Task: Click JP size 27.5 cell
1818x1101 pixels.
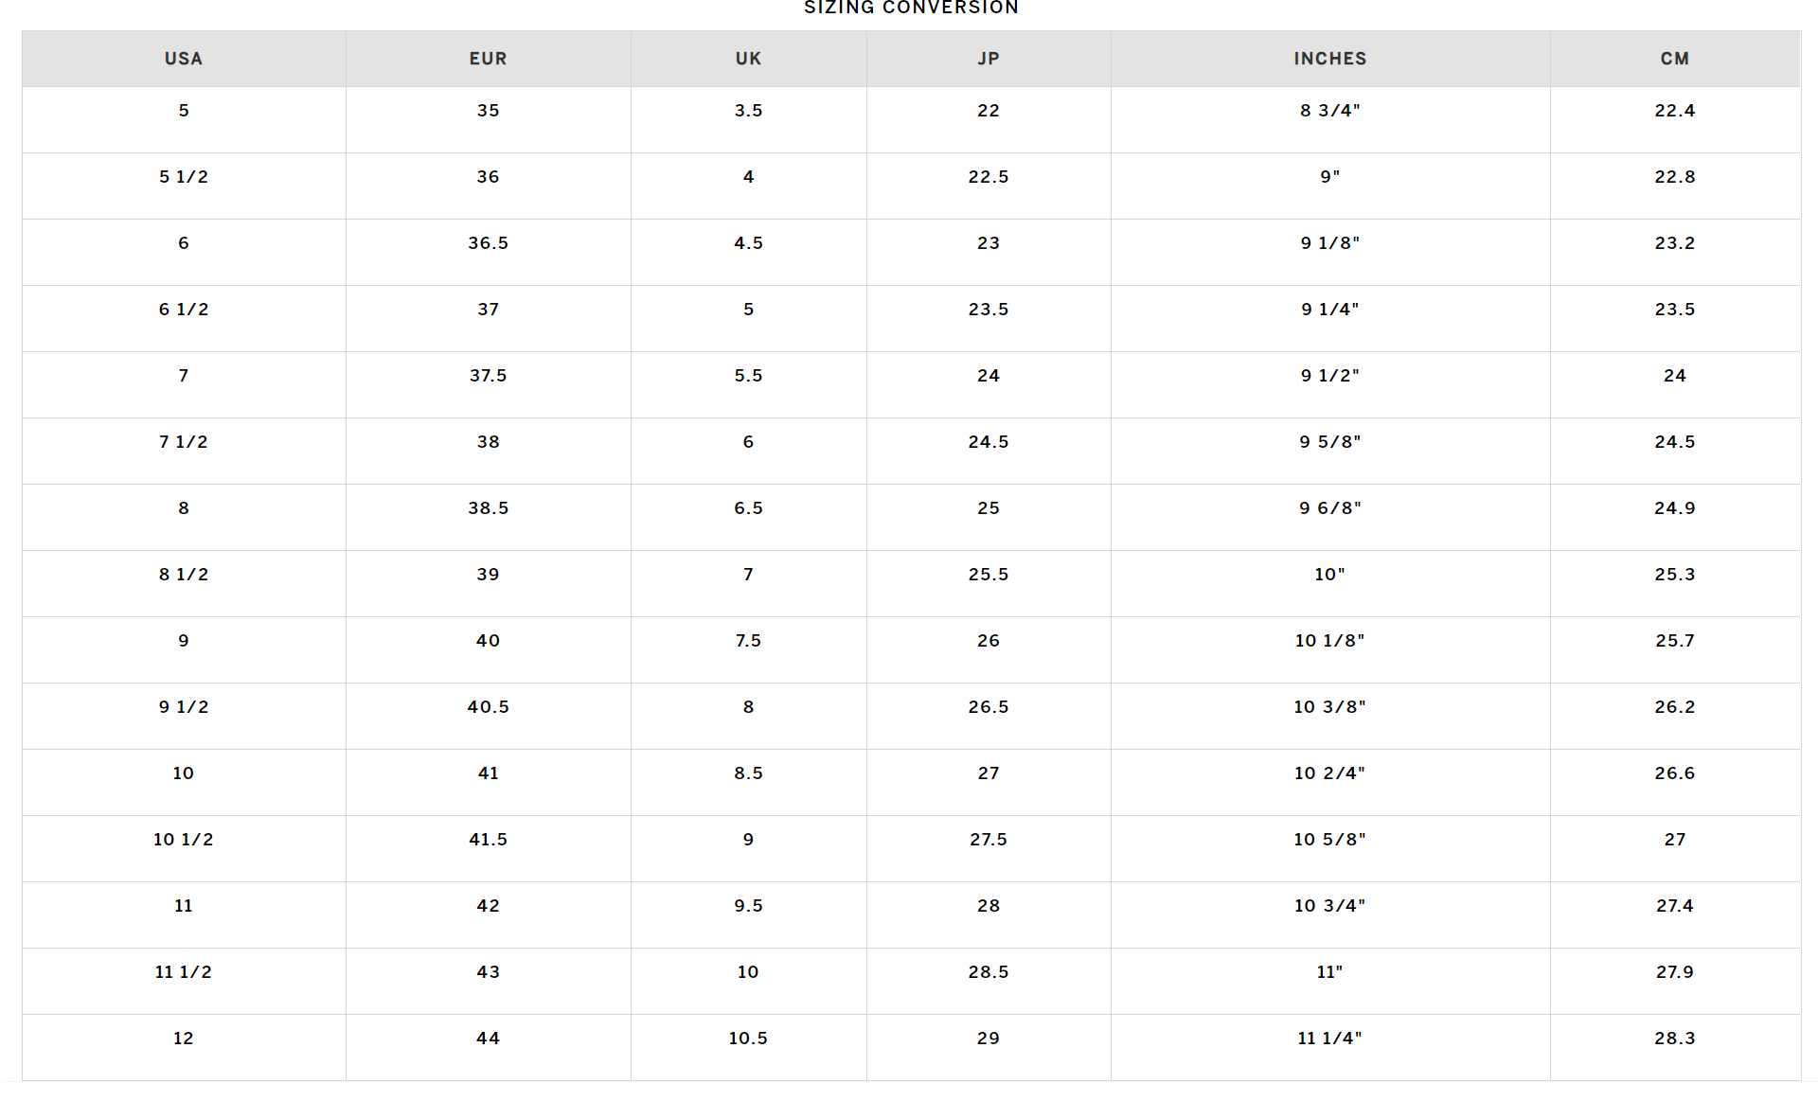Action: click(x=988, y=840)
